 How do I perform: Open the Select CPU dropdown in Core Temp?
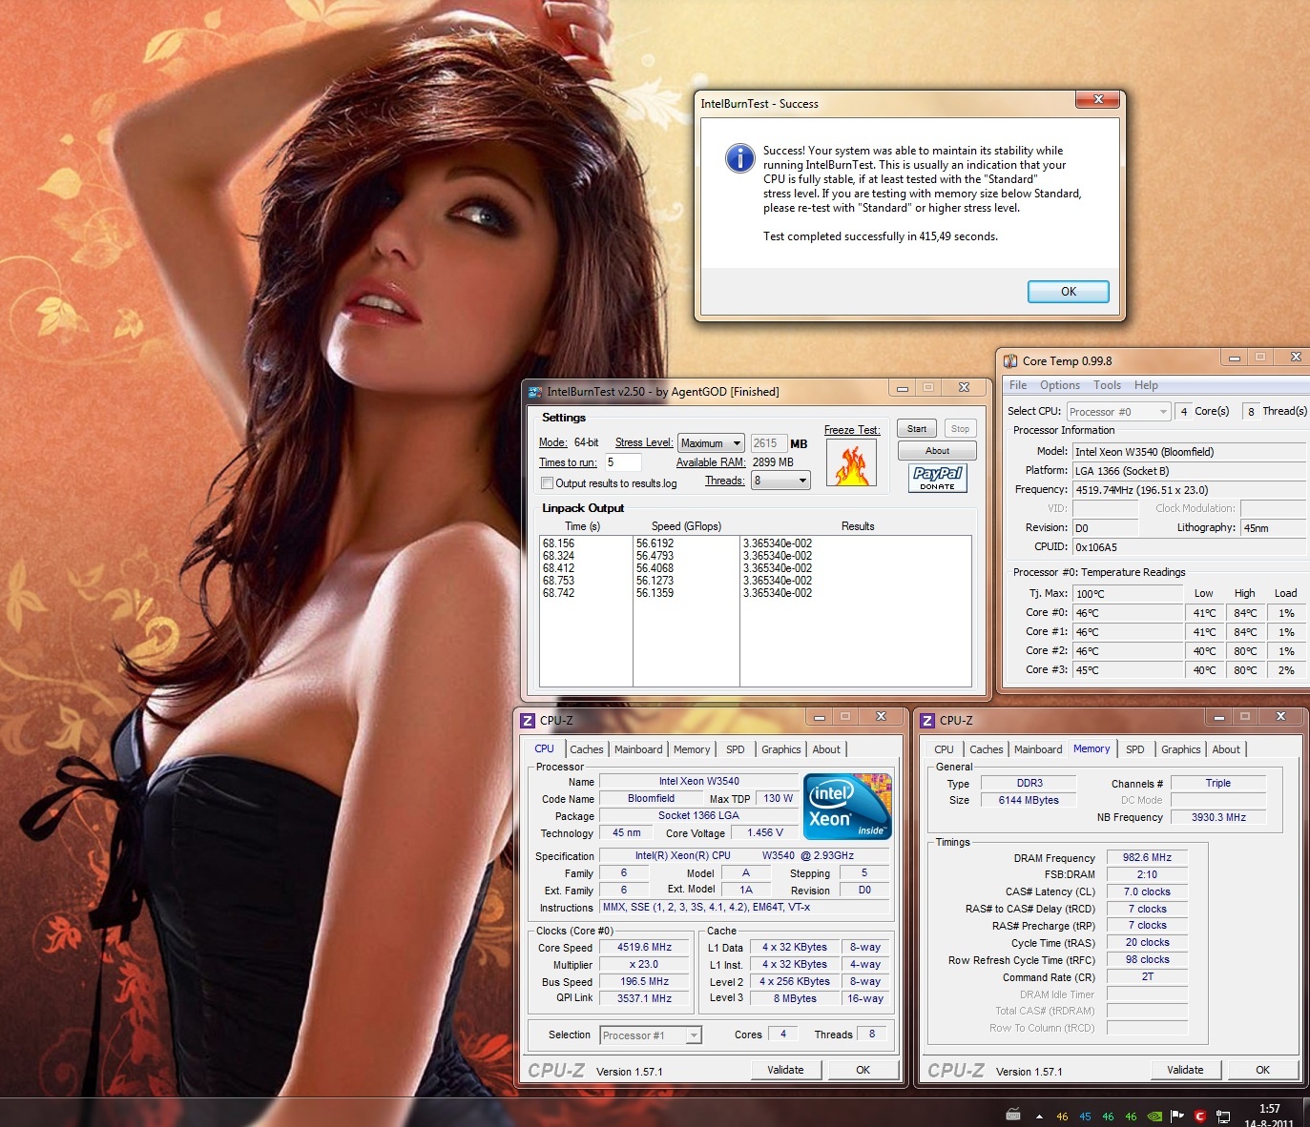[1118, 412]
